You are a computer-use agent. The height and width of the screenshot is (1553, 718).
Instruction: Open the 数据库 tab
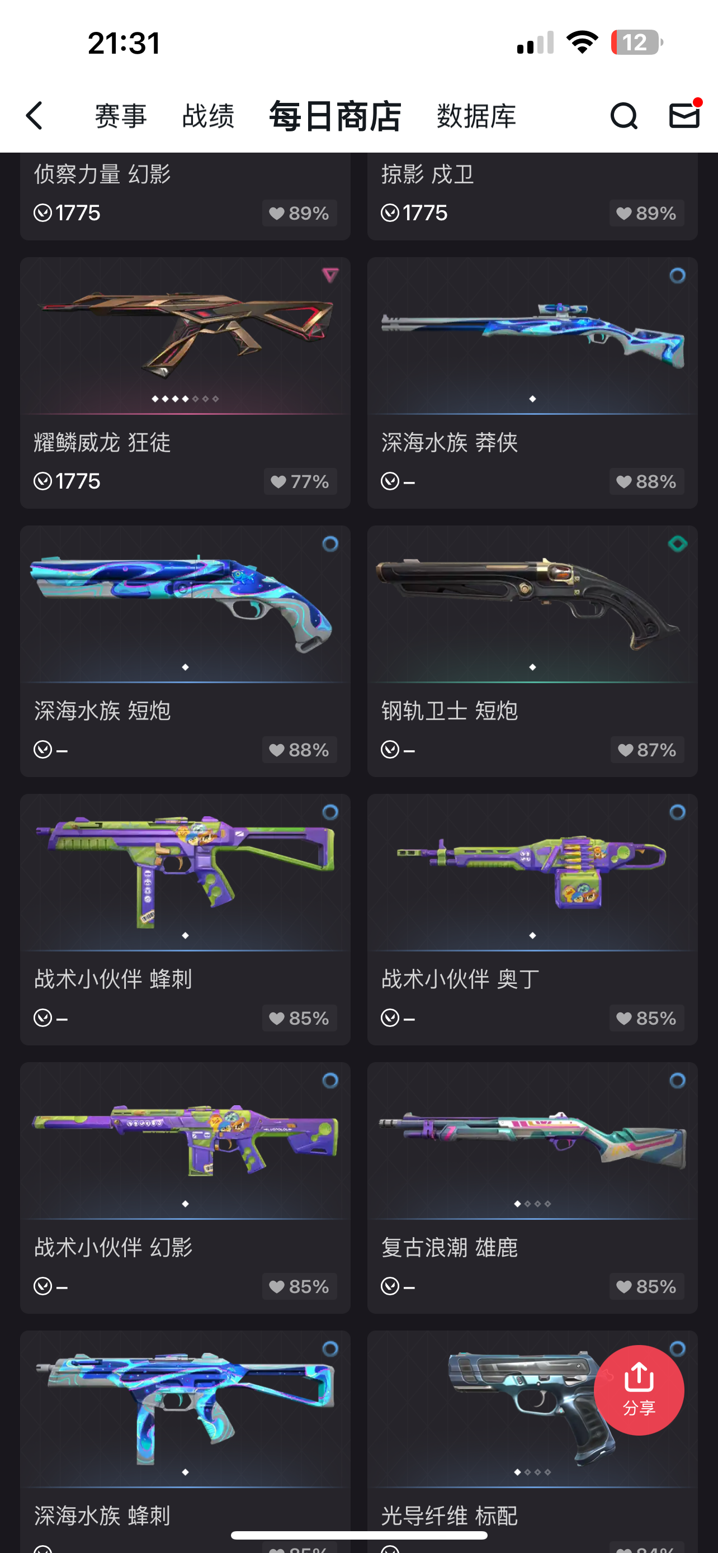point(476,116)
